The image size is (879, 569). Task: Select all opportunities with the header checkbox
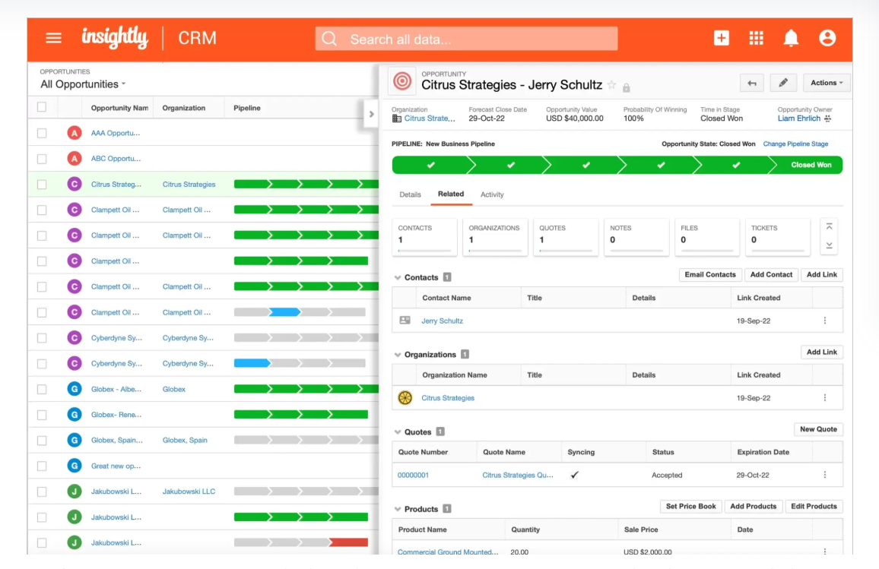[42, 107]
